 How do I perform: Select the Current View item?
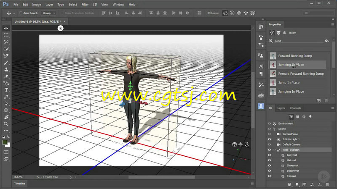coord(290,134)
